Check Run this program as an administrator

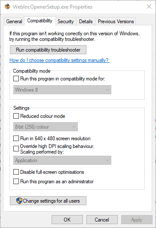16,182
